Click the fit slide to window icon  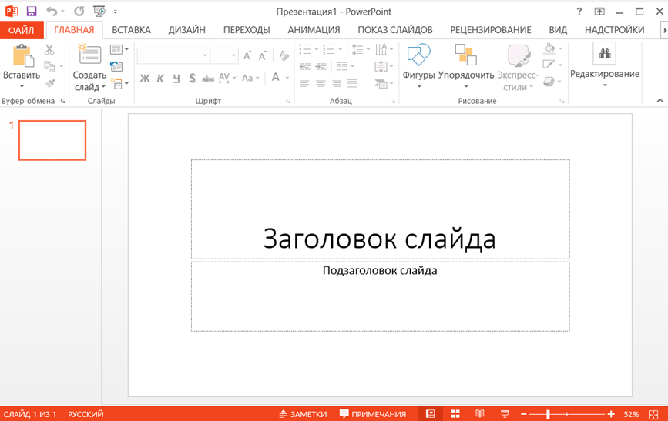click(655, 414)
